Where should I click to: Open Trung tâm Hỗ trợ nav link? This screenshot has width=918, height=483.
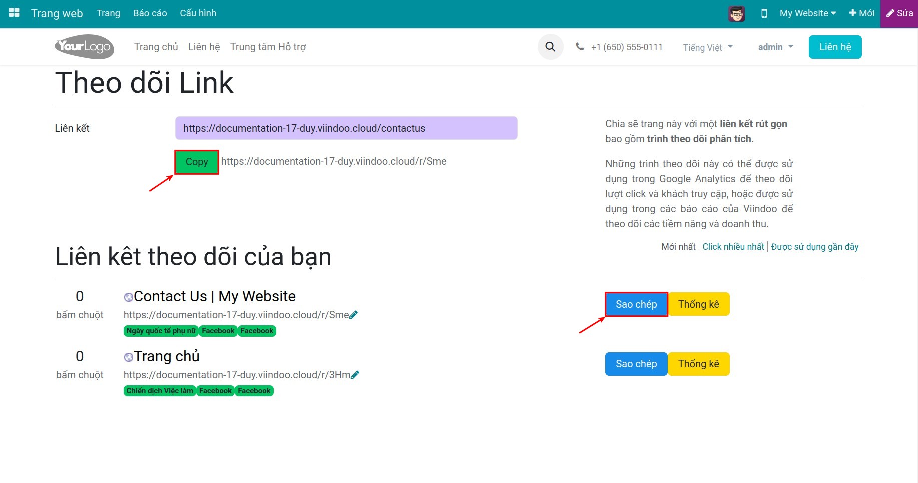pyautogui.click(x=268, y=47)
